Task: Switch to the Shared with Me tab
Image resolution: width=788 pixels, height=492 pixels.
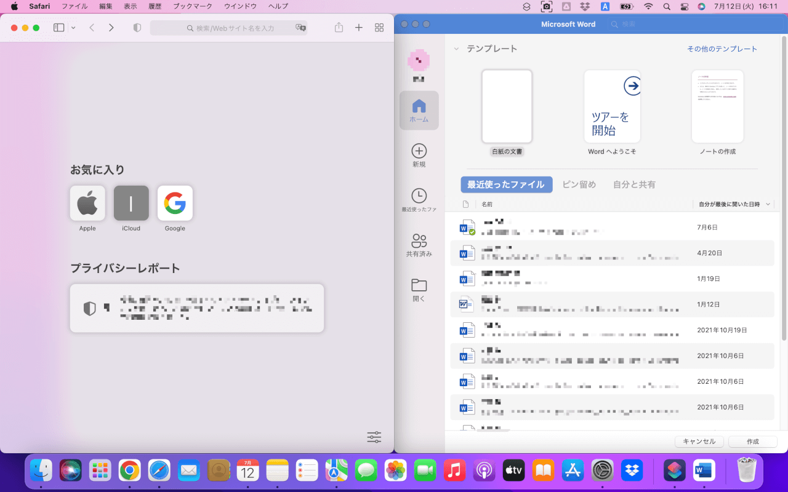Action: pyautogui.click(x=634, y=184)
